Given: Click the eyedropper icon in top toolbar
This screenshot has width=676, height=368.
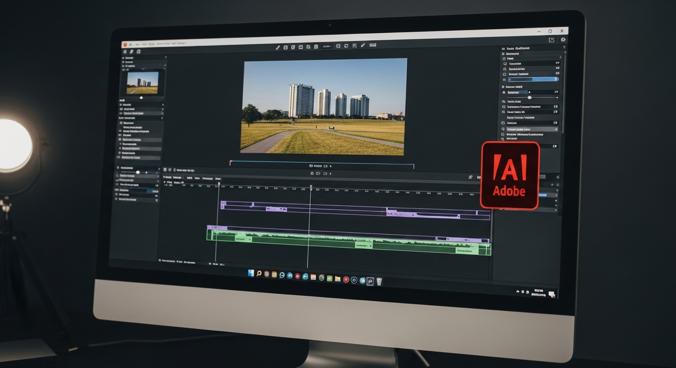Looking at the screenshot, I should tap(362, 46).
